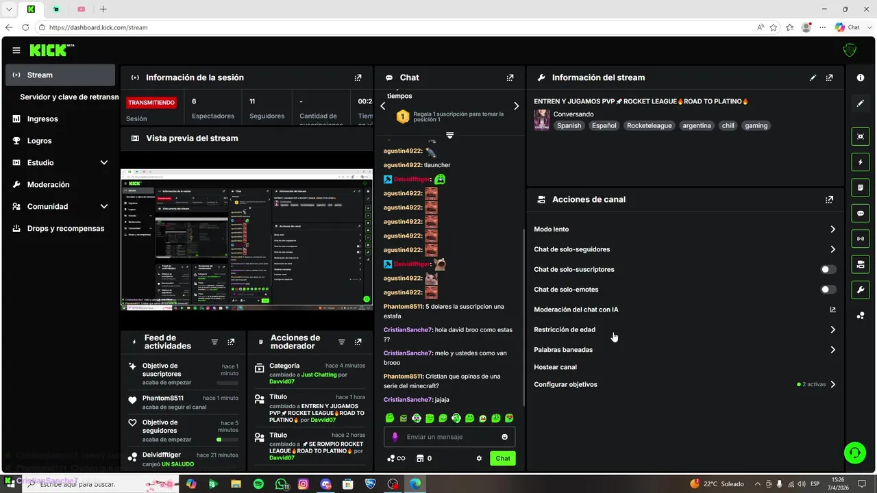This screenshot has height=493, width=877.
Task: Click the stream preview thumbnail
Action: tap(247, 240)
